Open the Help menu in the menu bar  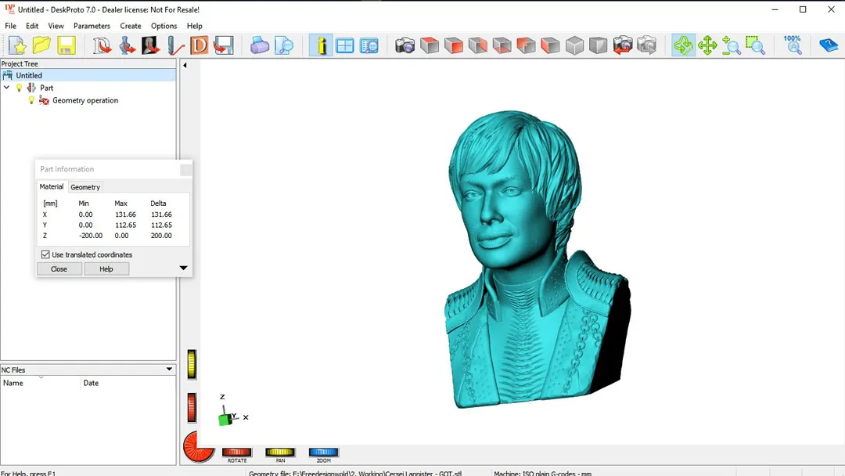pyautogui.click(x=195, y=26)
